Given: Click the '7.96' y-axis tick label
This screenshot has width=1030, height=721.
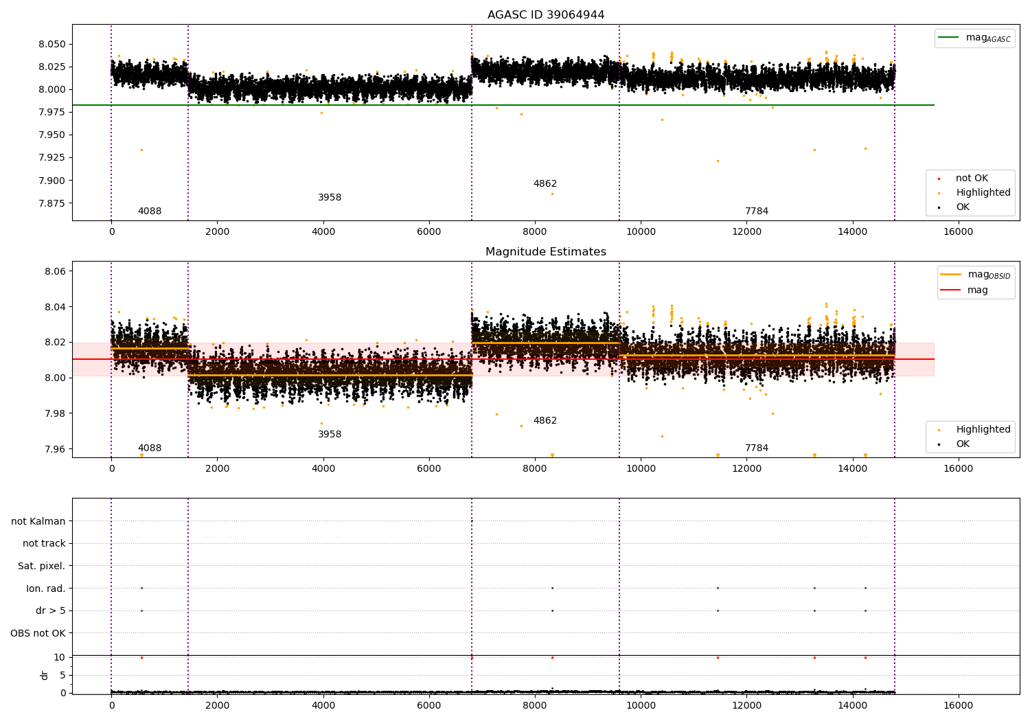Looking at the screenshot, I should click(54, 449).
